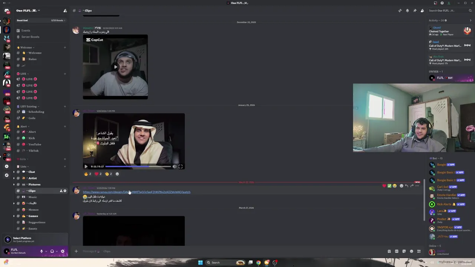Open Threads from channel header
The image size is (475, 267).
(400, 10)
